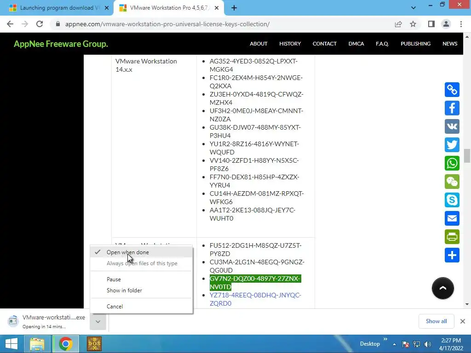
Task: Bookmark this page with the star
Action: 413,24
